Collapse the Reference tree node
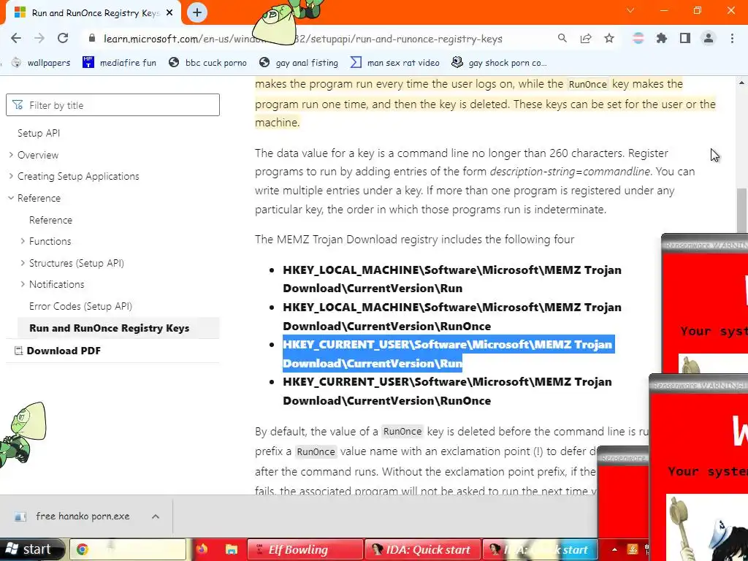Image resolution: width=748 pixels, height=561 pixels. pyautogui.click(x=11, y=198)
